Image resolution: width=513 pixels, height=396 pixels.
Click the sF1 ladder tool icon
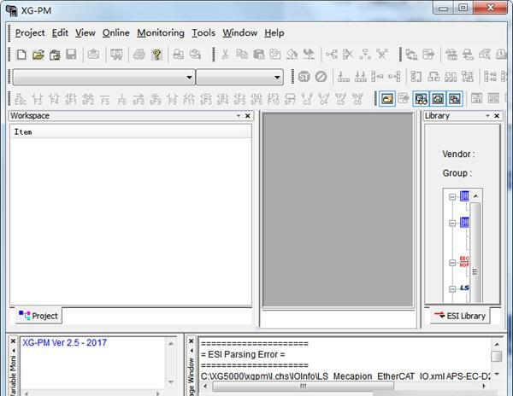(x=71, y=99)
